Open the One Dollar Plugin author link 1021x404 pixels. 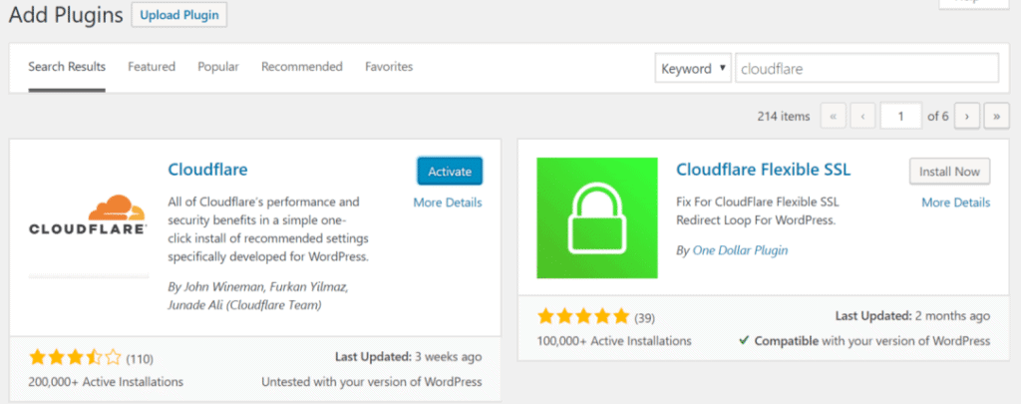click(x=740, y=250)
